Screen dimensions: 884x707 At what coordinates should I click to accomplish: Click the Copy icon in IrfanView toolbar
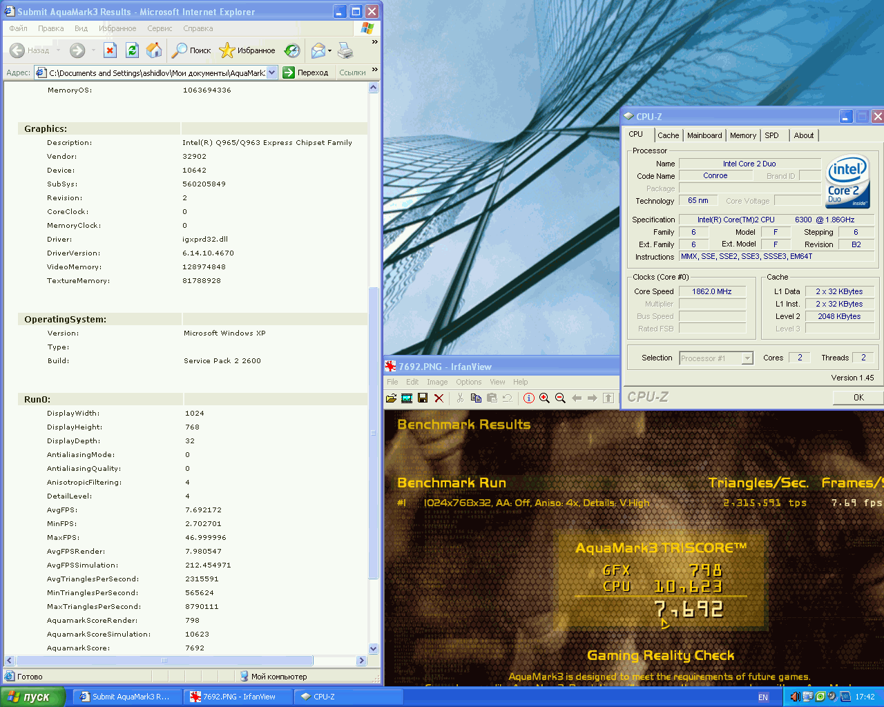(476, 398)
